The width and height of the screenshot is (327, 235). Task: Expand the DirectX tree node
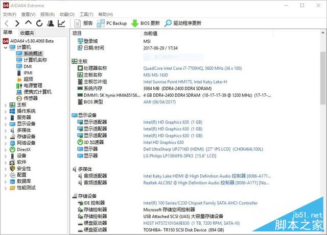click(6, 150)
